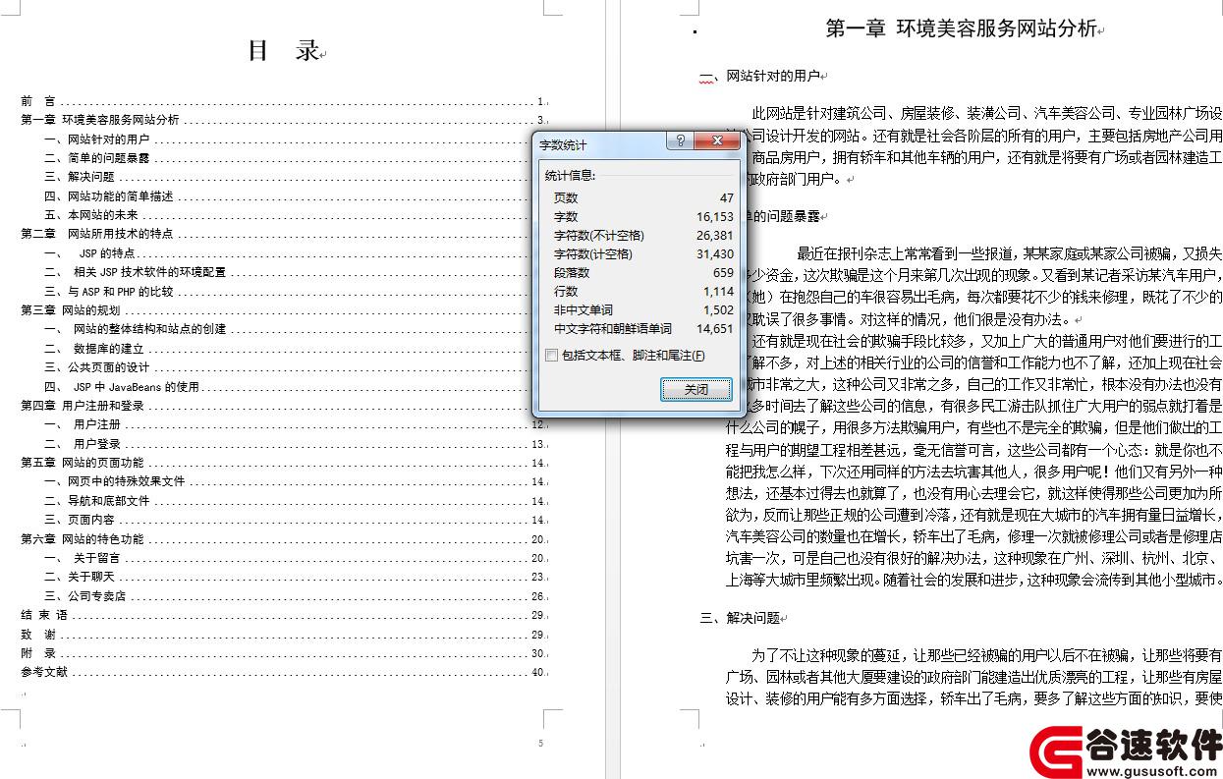Click the 统计信息 label in the dialog

coord(570,175)
